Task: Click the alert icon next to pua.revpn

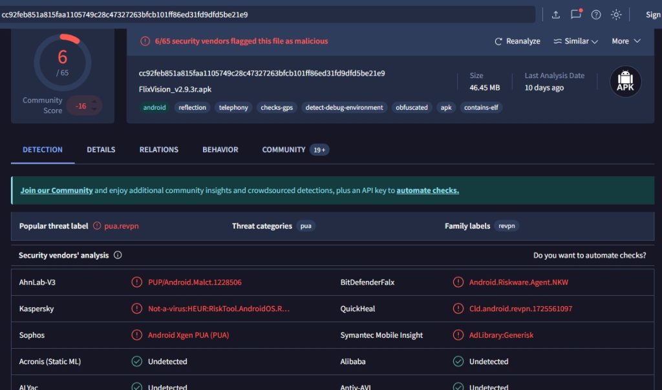Action: [97, 226]
